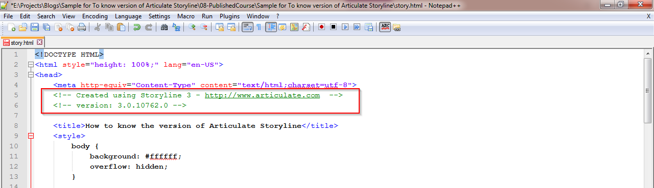Open the Search menu

[46, 16]
